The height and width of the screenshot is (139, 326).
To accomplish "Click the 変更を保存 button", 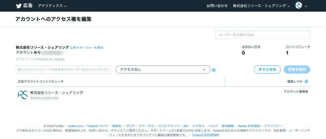I will click(x=297, y=70).
